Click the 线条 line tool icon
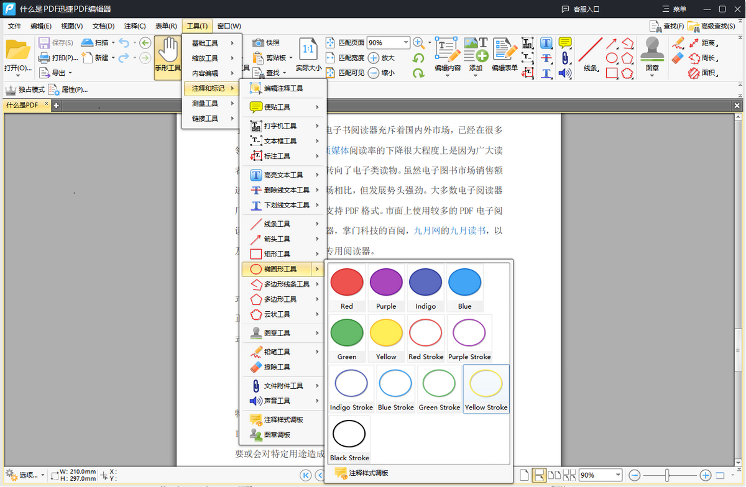This screenshot has height=487, width=746. click(591, 50)
